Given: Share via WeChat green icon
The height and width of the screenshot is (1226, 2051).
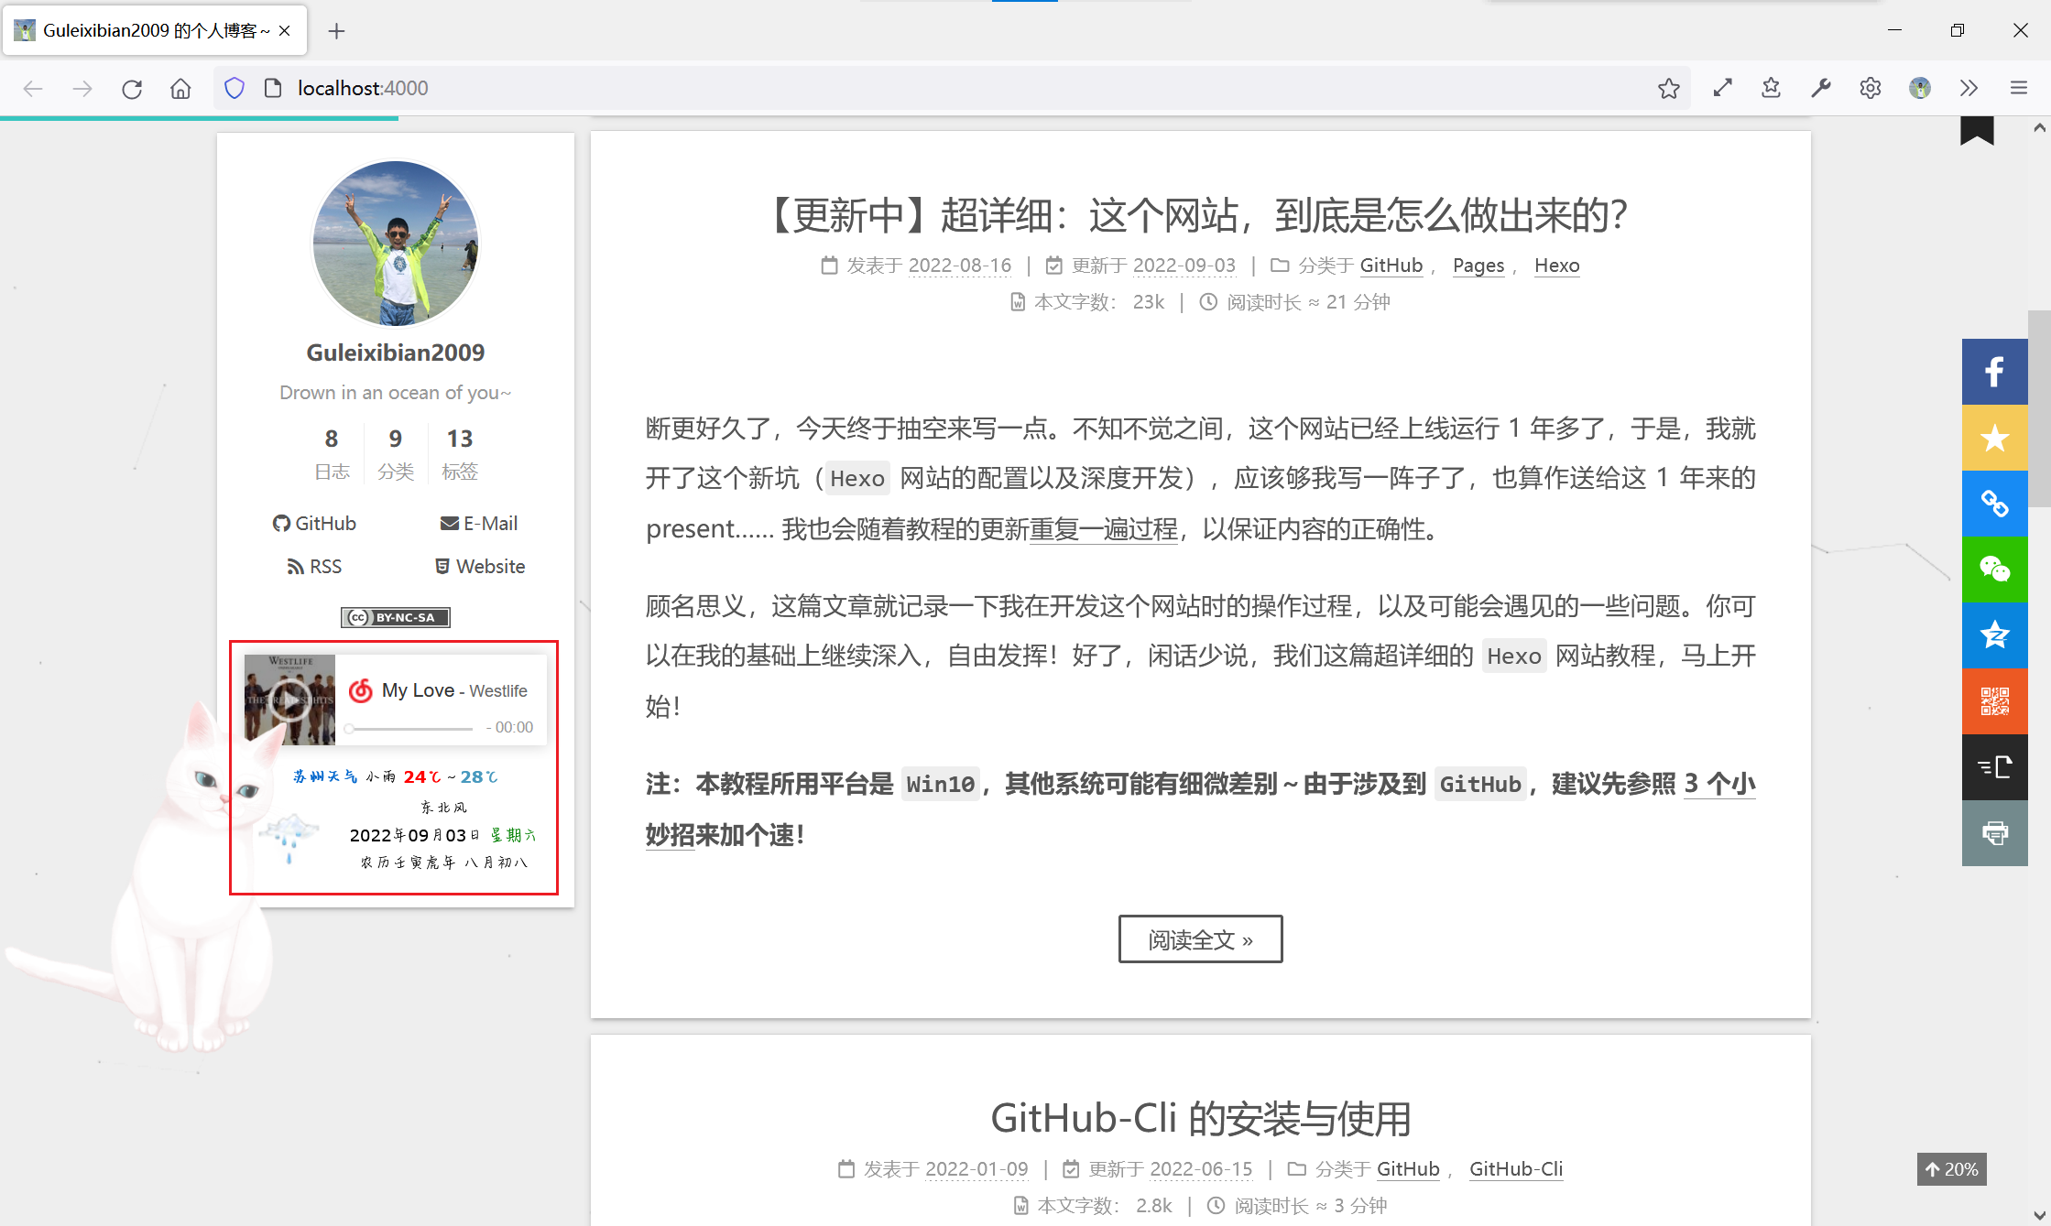Looking at the screenshot, I should 1994,570.
